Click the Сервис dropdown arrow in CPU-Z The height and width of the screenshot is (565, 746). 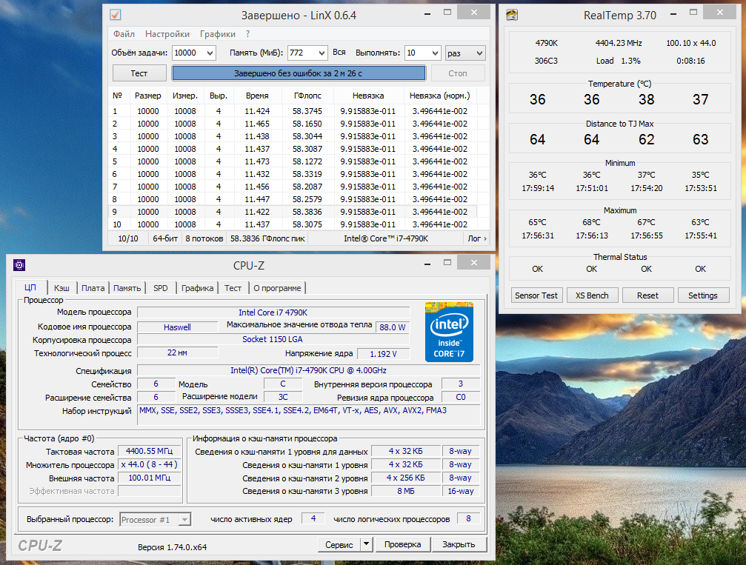click(366, 544)
